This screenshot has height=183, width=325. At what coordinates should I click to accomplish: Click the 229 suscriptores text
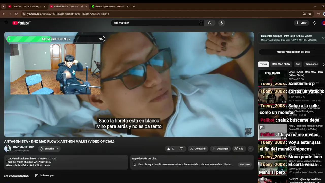pos(21,151)
